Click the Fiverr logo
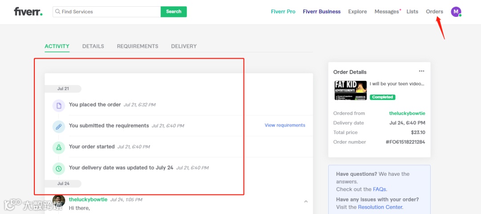 [x=28, y=12]
